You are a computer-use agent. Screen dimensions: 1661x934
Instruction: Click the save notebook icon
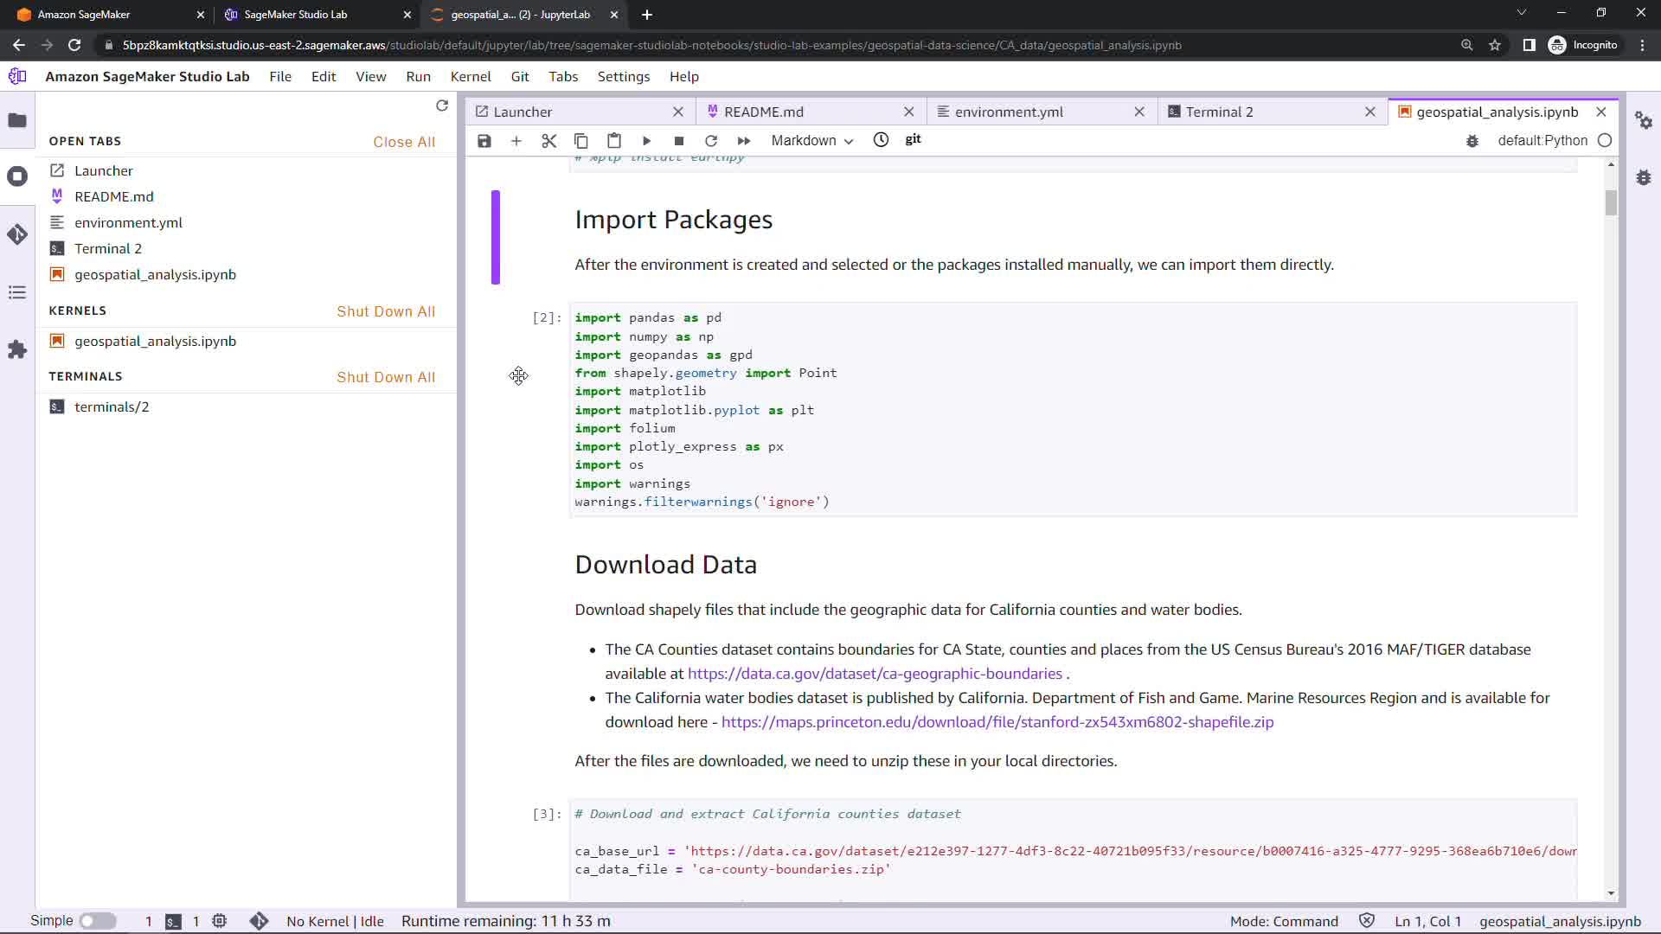pos(484,141)
